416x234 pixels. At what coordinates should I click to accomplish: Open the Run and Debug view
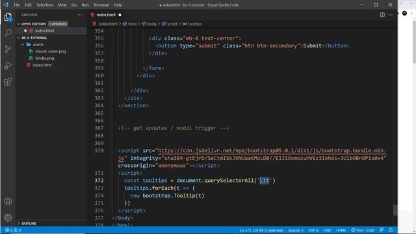tap(8, 65)
